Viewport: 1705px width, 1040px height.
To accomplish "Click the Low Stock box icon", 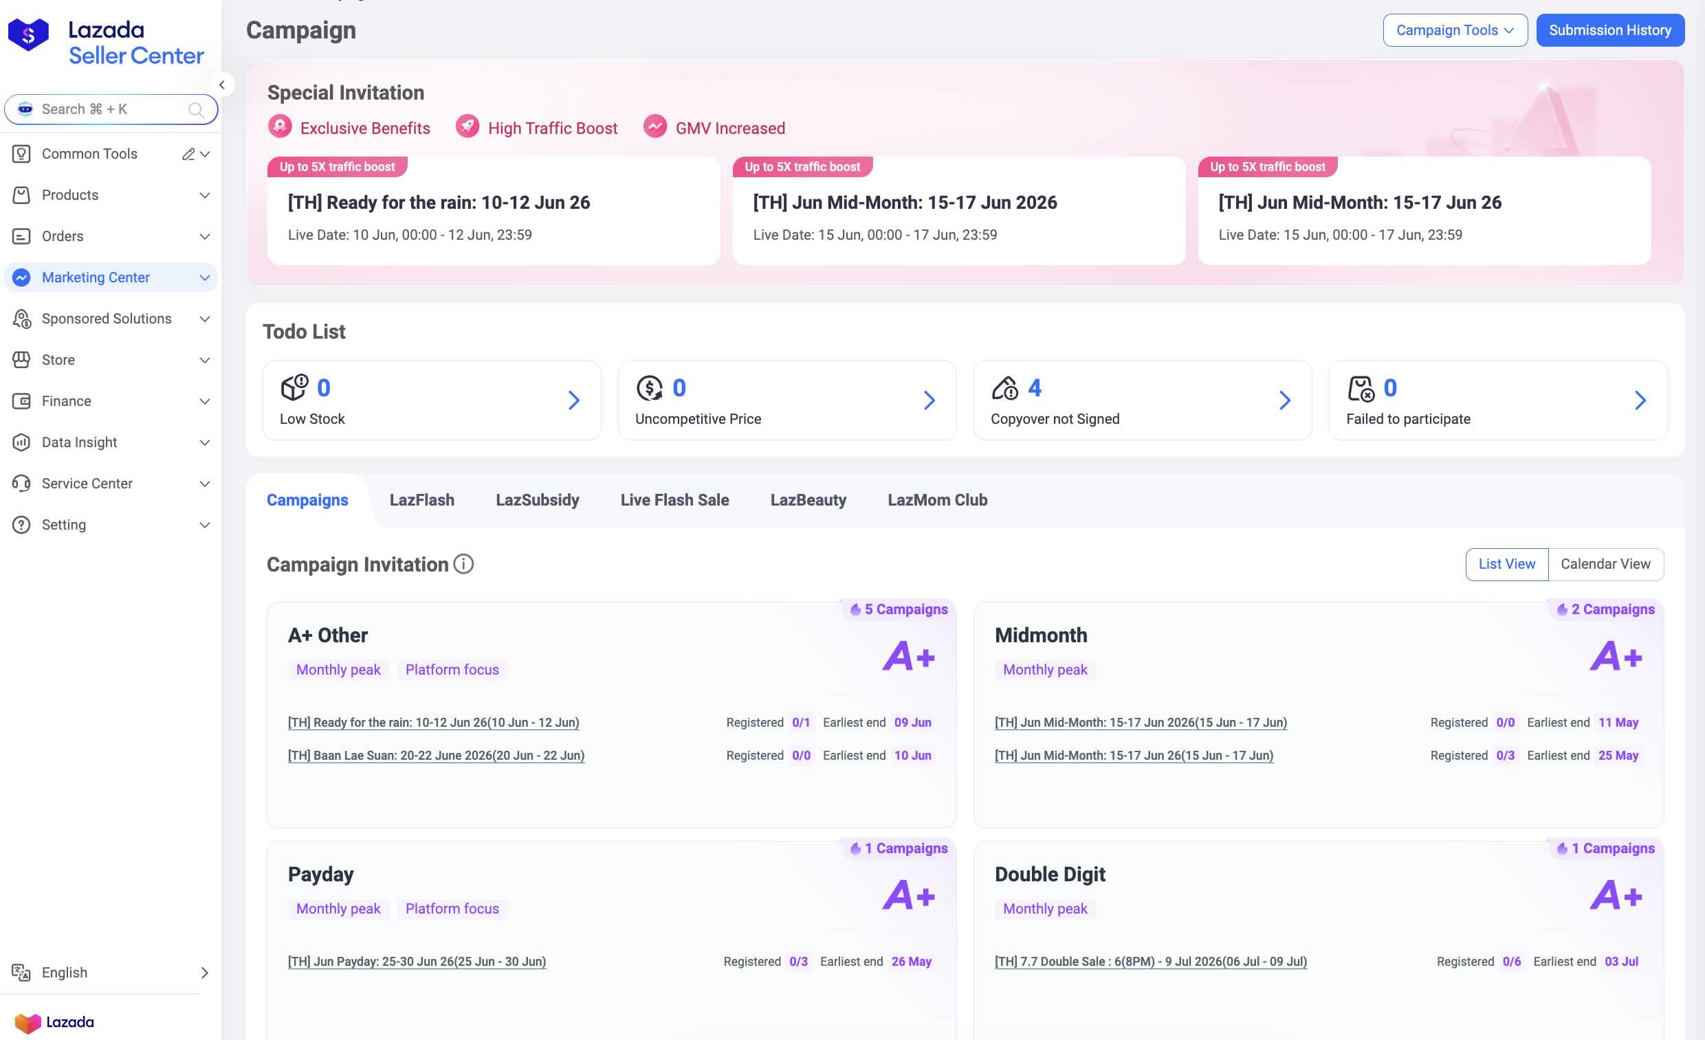I will 295,387.
